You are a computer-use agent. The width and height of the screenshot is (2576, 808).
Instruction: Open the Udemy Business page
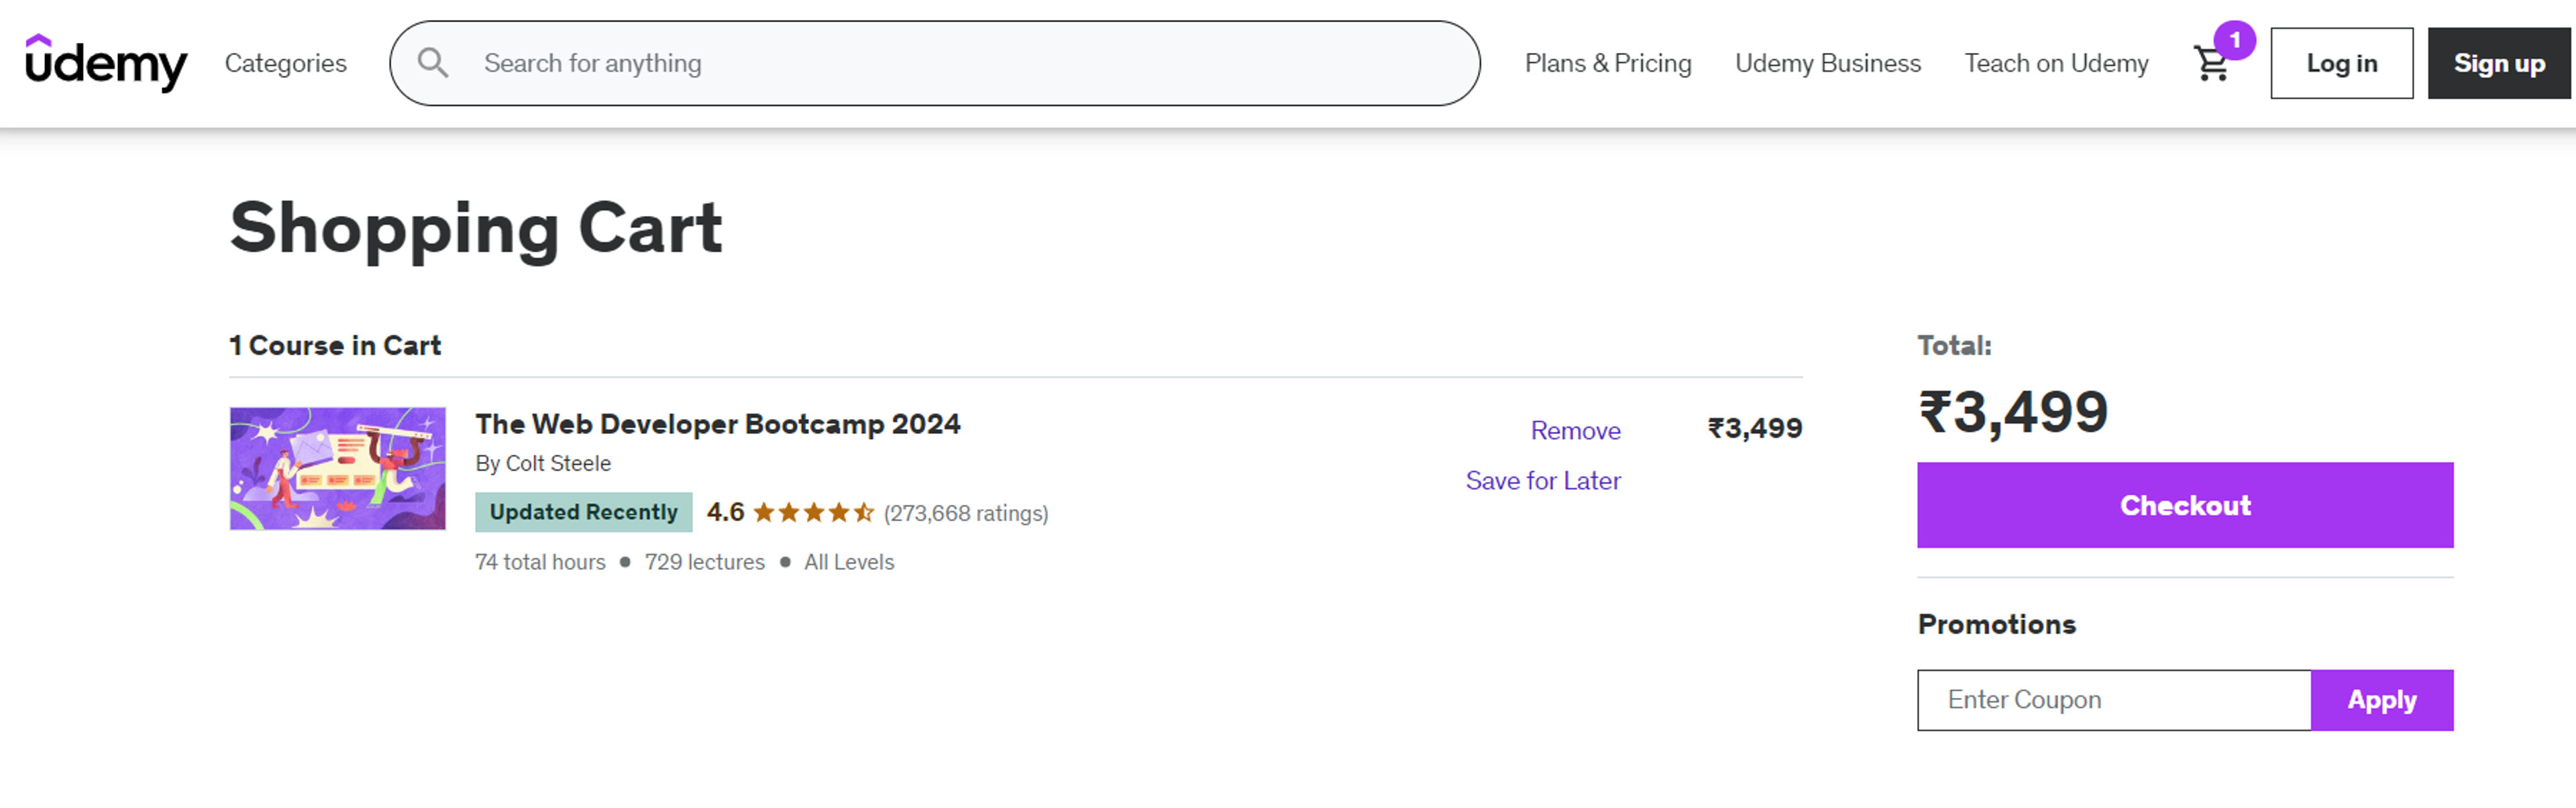pos(1829,63)
